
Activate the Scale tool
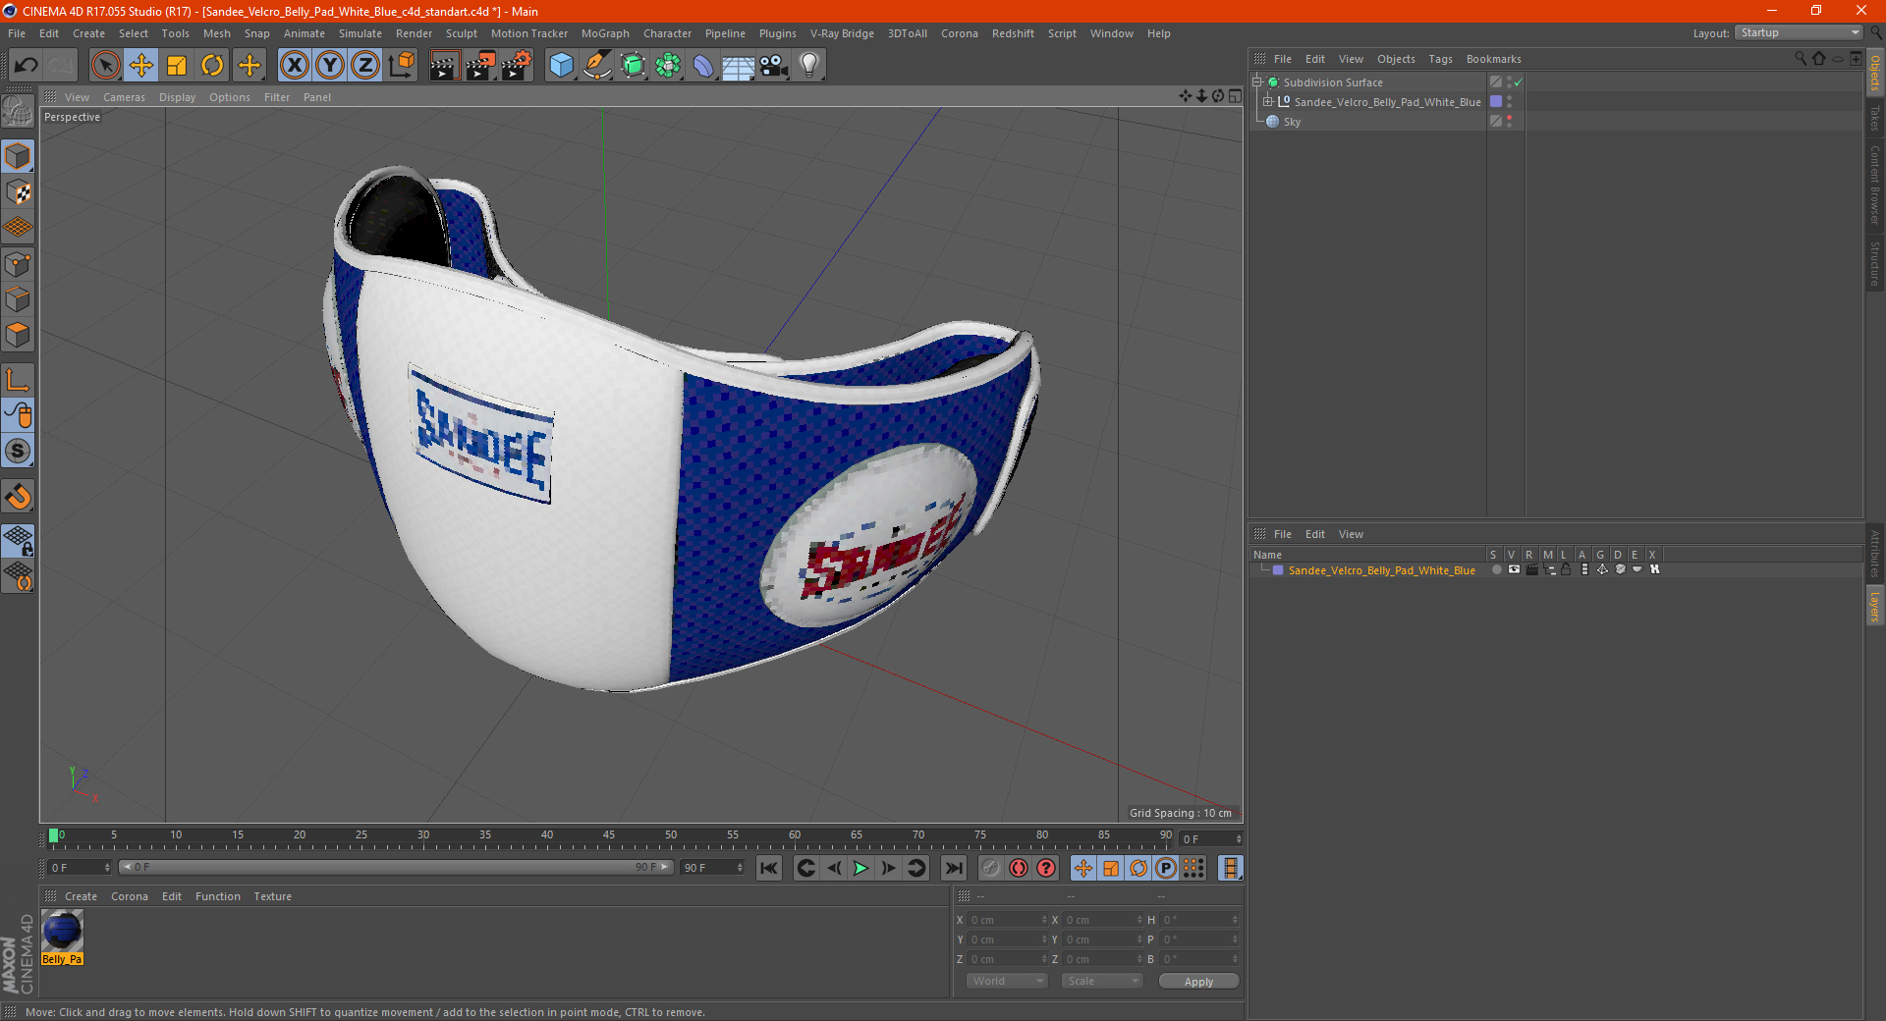(x=177, y=66)
